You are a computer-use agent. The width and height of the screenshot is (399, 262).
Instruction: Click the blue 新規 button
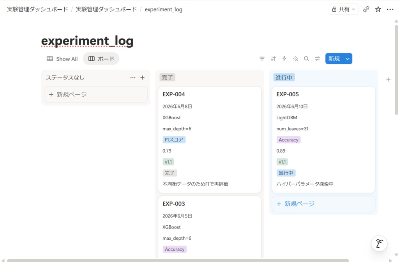tap(334, 59)
